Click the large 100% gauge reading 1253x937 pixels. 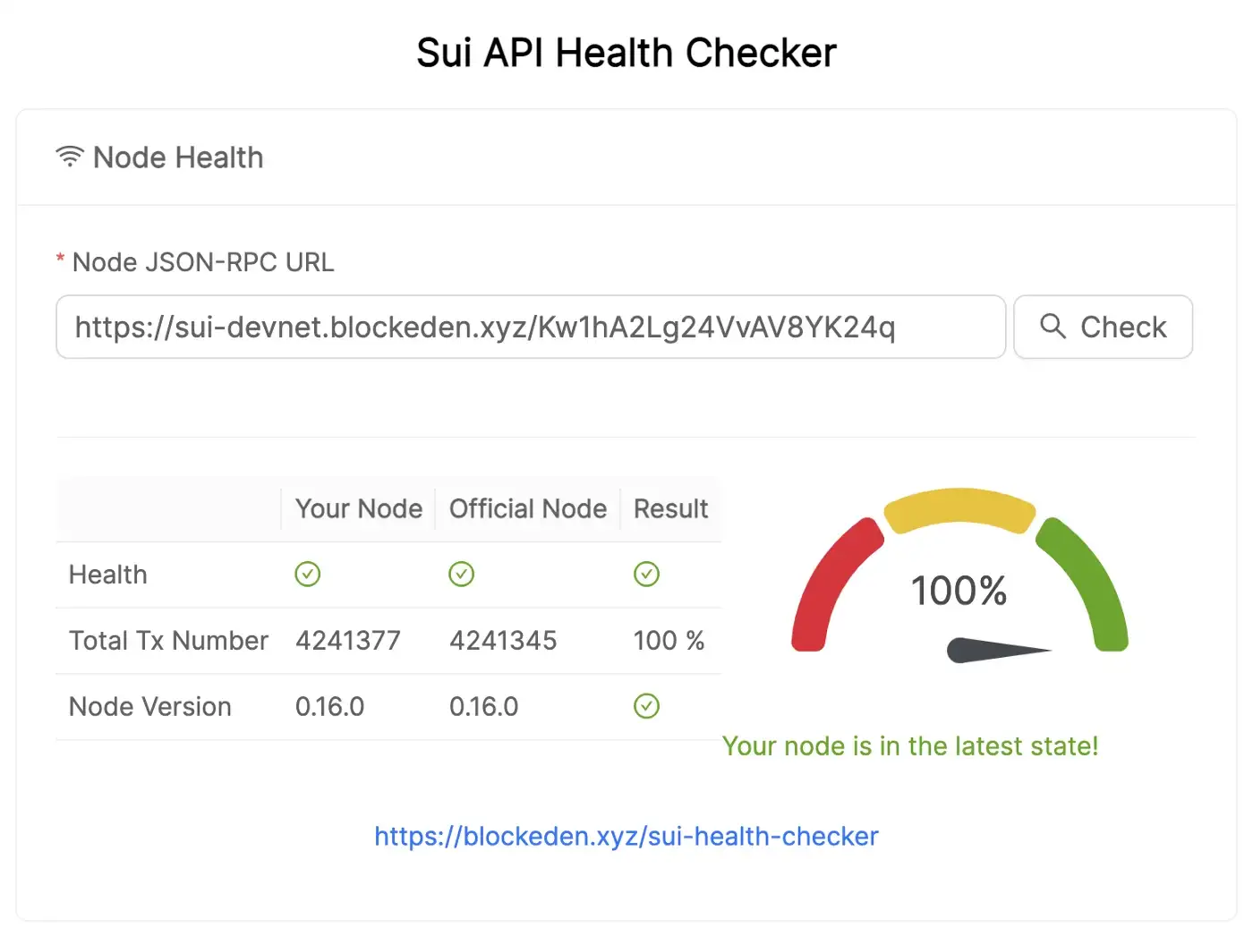pos(959,591)
